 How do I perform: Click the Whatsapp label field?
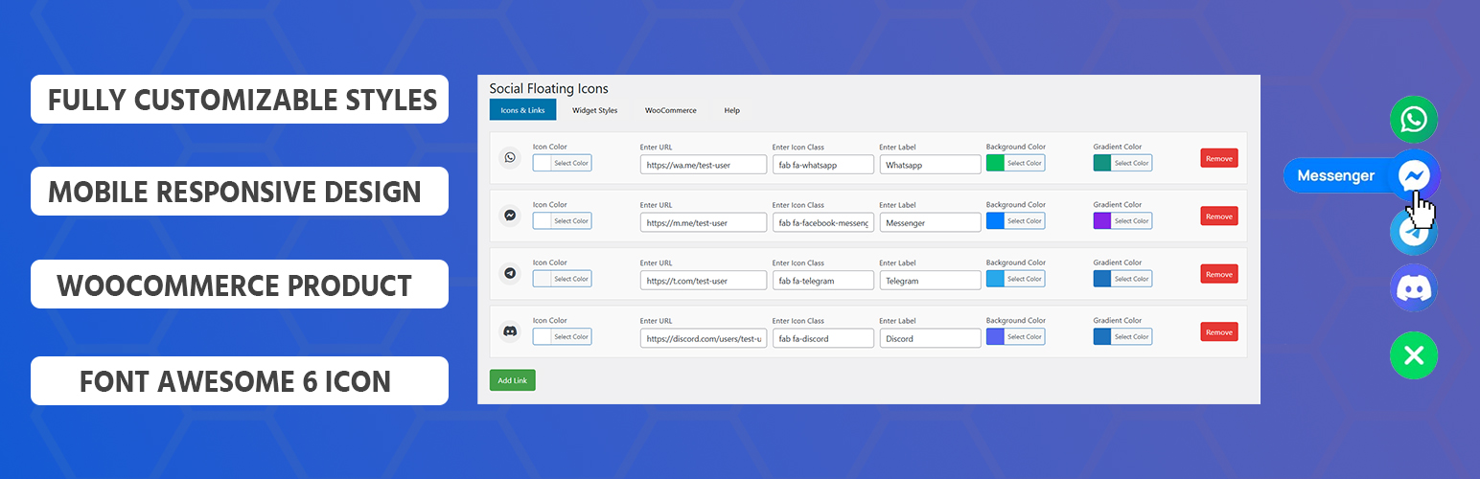(930, 165)
